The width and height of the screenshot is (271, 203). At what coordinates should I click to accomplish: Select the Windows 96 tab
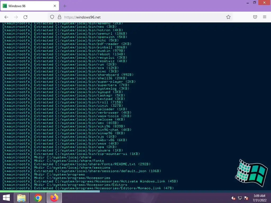[30, 6]
